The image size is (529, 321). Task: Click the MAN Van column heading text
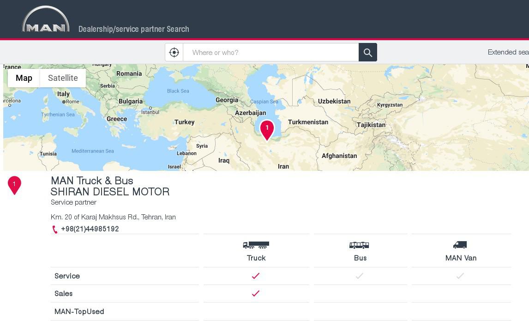(461, 258)
